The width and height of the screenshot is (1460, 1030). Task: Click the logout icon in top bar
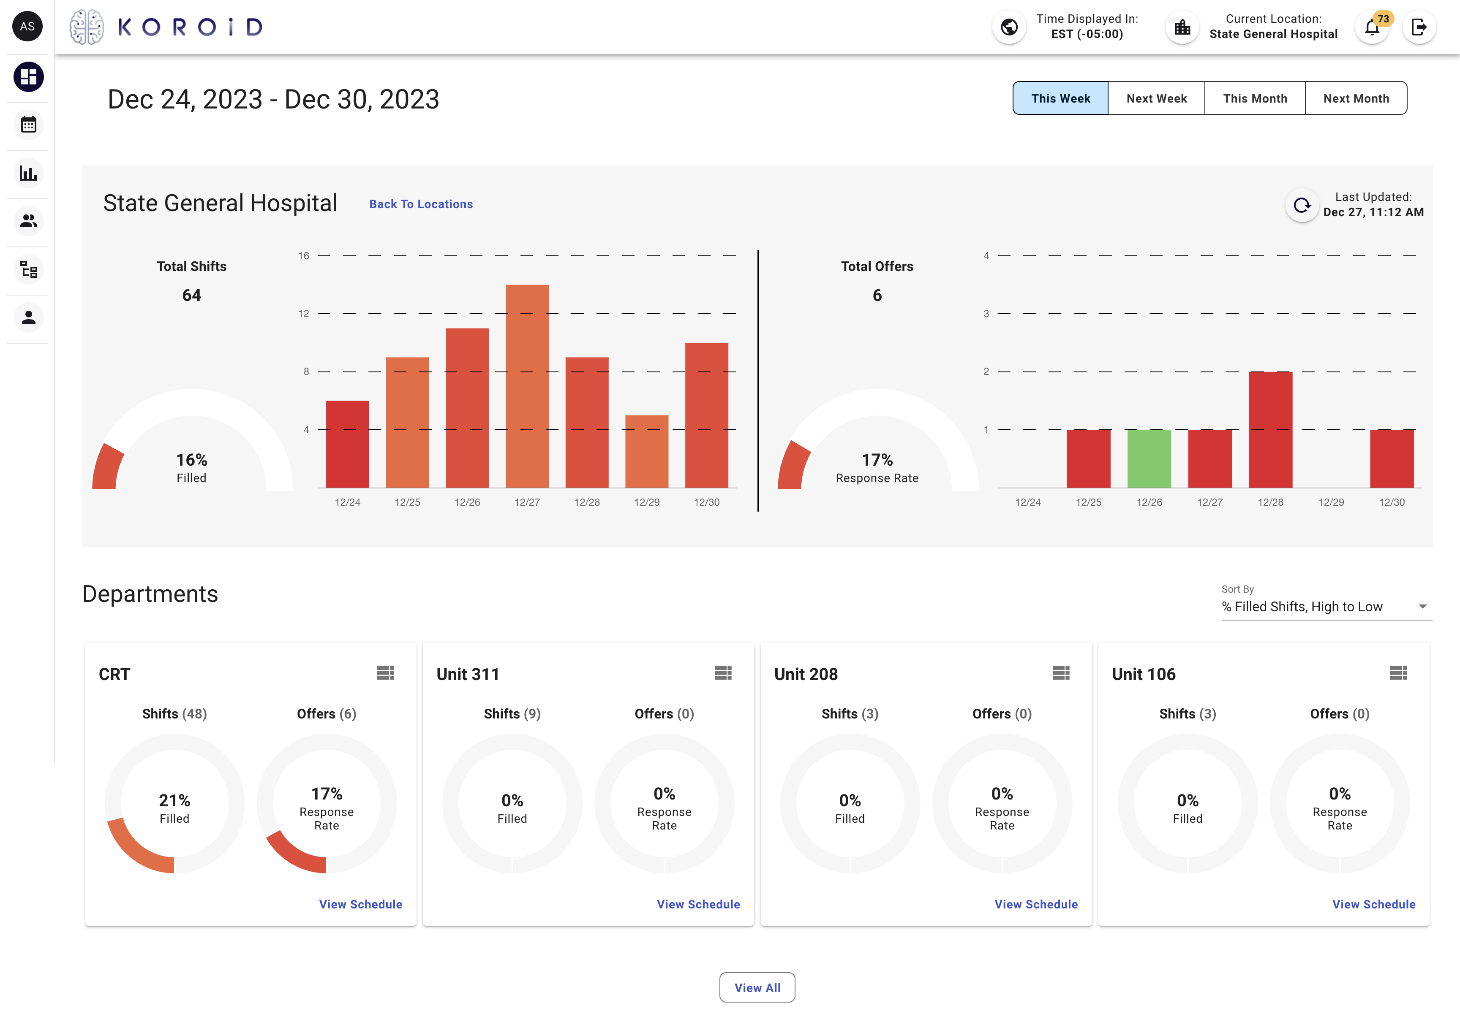(x=1419, y=27)
